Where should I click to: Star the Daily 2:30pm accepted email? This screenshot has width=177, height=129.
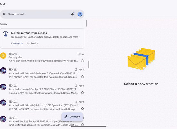coord(83,76)
